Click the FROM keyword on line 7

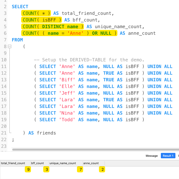[17, 40]
